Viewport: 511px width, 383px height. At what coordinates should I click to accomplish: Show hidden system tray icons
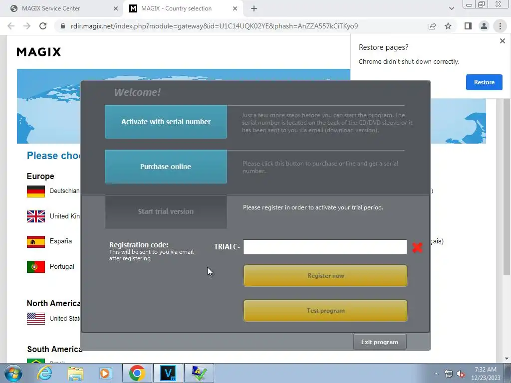[x=436, y=374]
